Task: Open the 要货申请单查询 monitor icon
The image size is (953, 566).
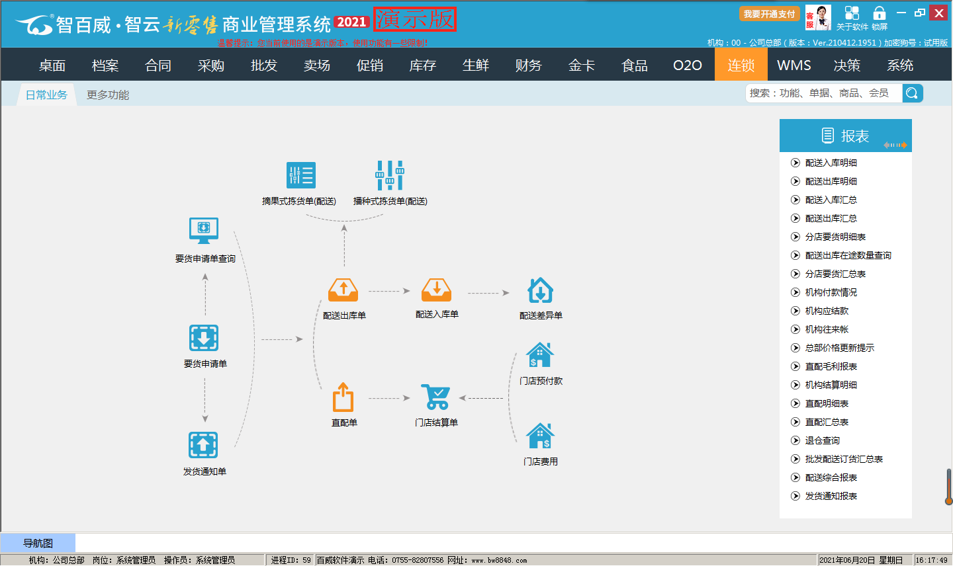Action: 204,231
